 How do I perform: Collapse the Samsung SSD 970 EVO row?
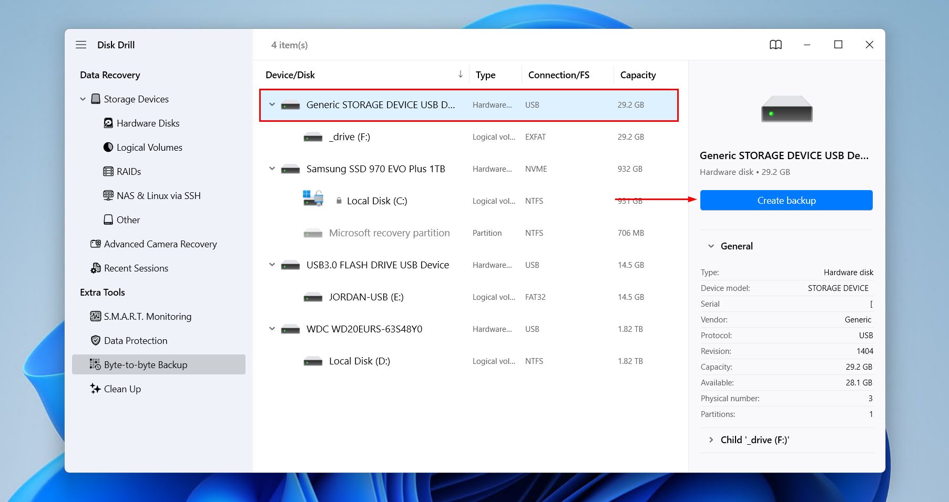pyautogui.click(x=272, y=169)
